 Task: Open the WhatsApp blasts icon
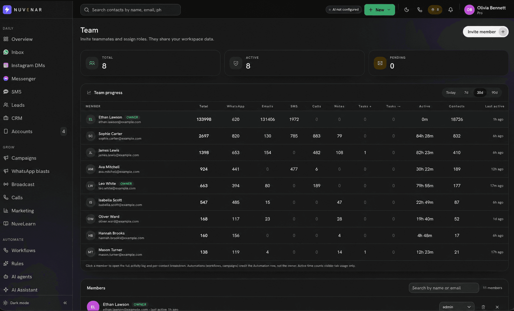coord(6,171)
